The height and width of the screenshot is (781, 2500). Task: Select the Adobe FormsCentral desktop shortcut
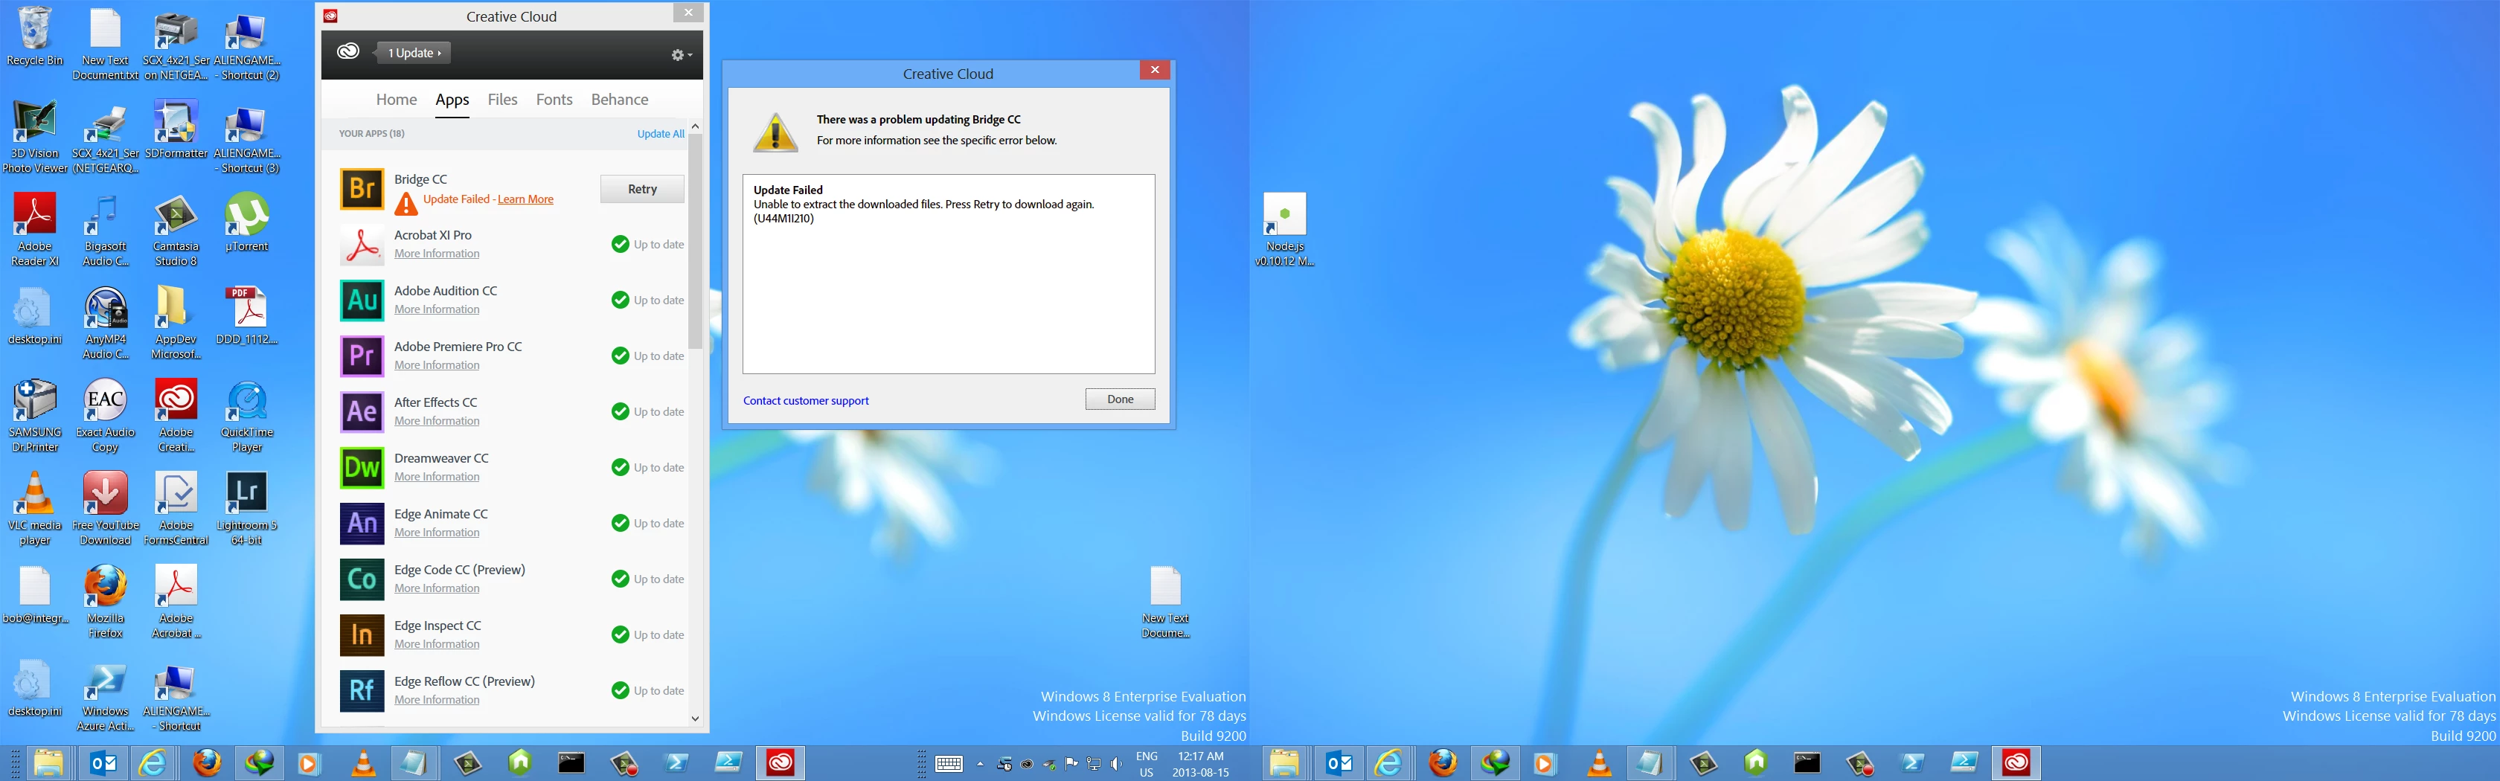(x=176, y=508)
